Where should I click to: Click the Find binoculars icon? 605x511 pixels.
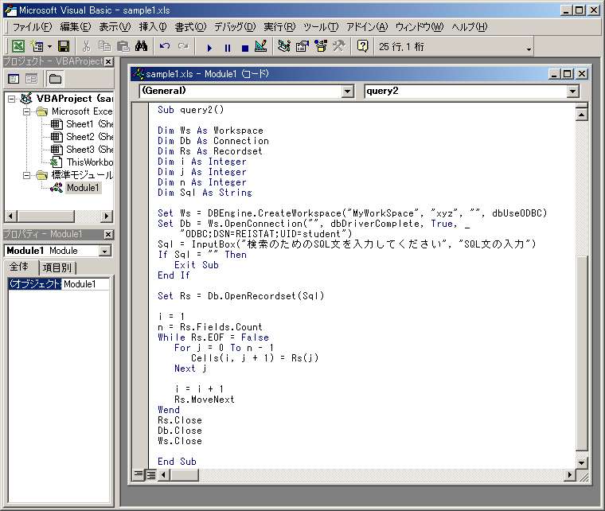(141, 47)
